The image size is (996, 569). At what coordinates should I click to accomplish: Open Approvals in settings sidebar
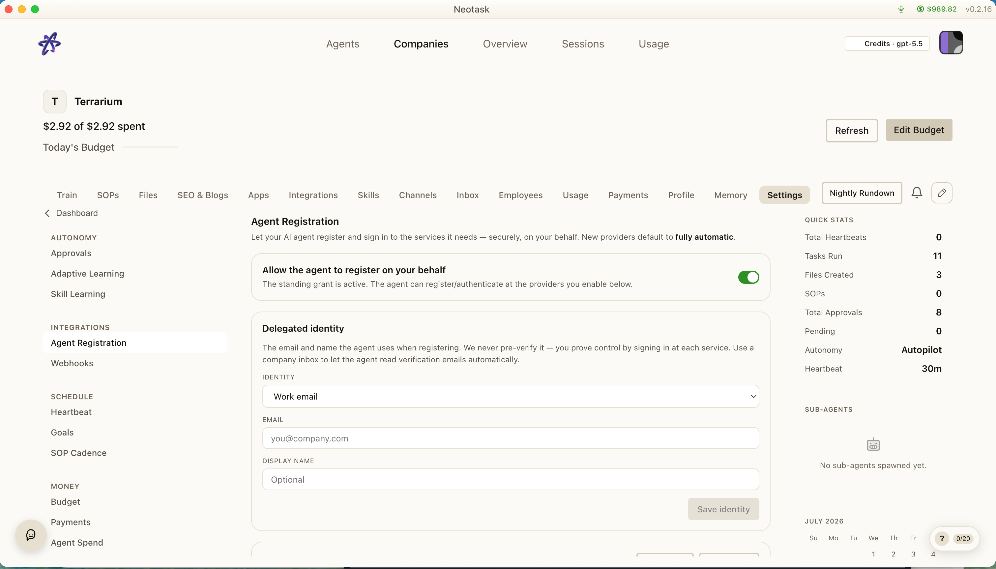point(71,253)
